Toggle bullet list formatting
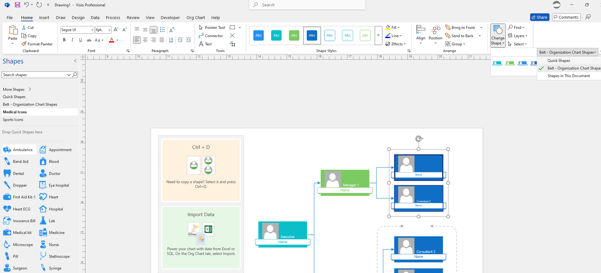Viewport: 601px width, 273px height. 163,30
